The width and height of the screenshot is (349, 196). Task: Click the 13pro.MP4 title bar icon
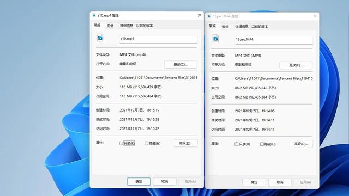[x=209, y=16]
